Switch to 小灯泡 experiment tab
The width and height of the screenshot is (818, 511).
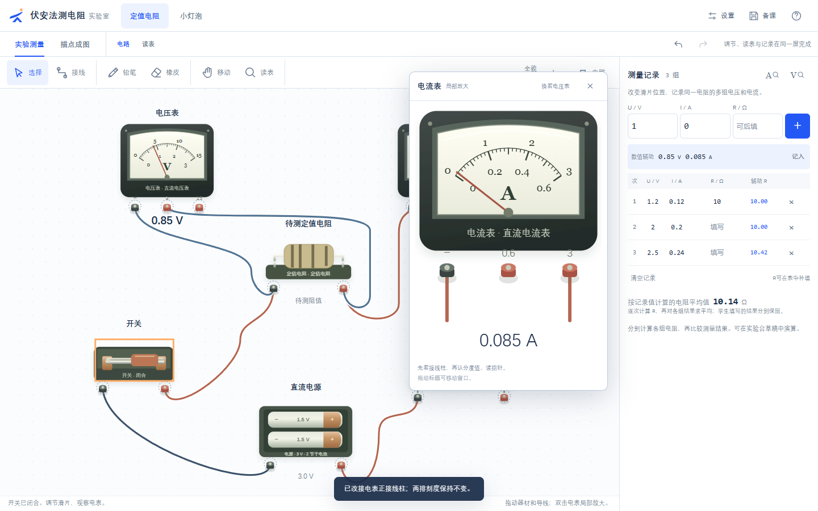191,16
